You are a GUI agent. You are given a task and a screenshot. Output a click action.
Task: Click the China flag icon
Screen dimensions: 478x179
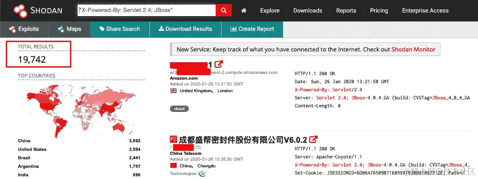174,166
